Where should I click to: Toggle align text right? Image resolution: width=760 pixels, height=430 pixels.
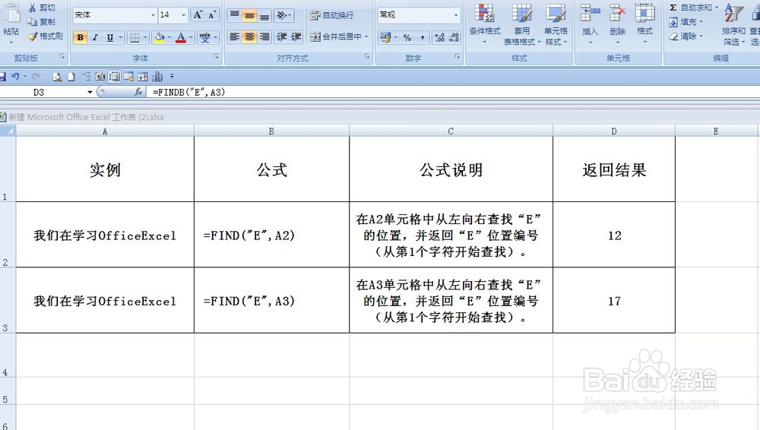(264, 36)
